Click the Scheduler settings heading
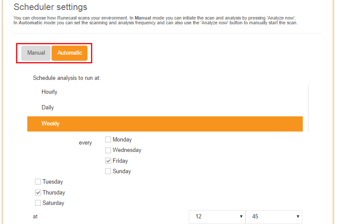This screenshot has height=224, width=337. tap(50, 7)
